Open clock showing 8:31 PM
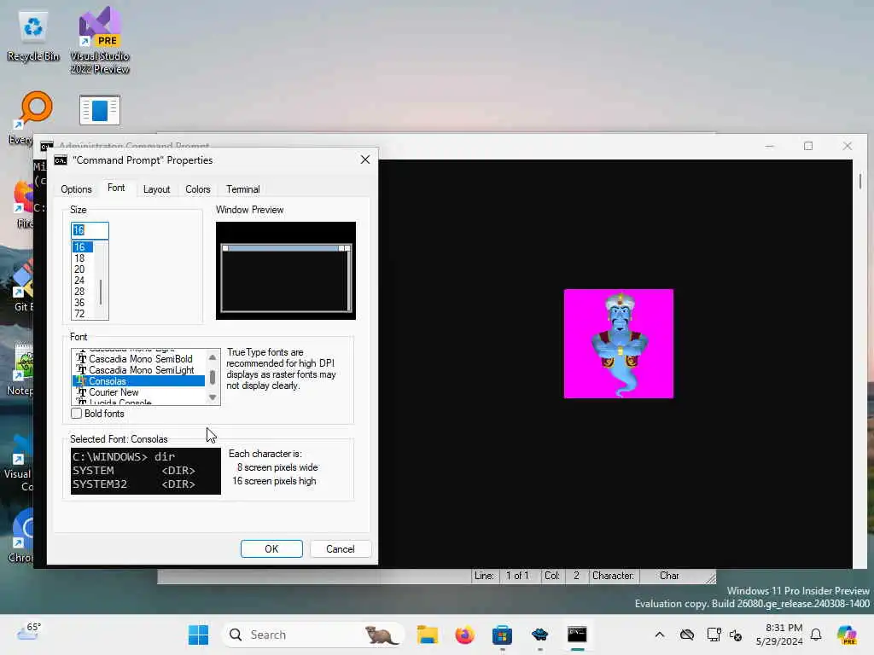Screen dimensions: 874x655 click(x=780, y=635)
